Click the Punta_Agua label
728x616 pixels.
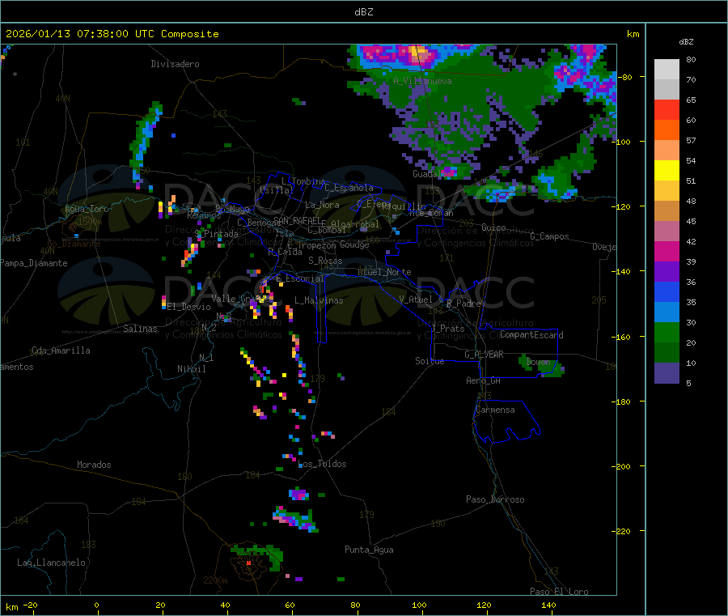(369, 550)
